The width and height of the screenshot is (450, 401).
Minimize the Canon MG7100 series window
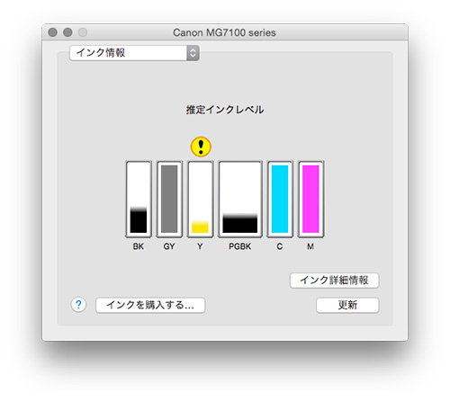(x=67, y=32)
